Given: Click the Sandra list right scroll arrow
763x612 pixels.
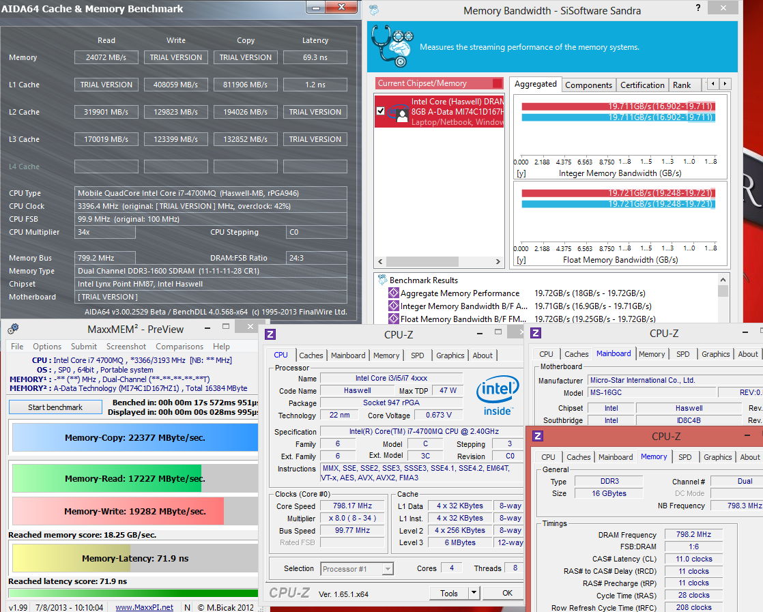Looking at the screenshot, I should 498,262.
